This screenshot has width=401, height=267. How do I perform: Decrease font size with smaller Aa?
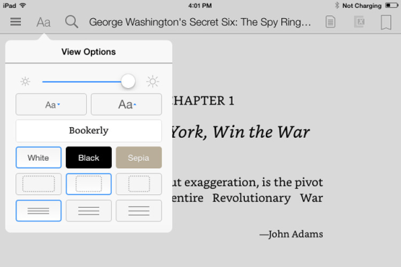pyautogui.click(x=51, y=105)
